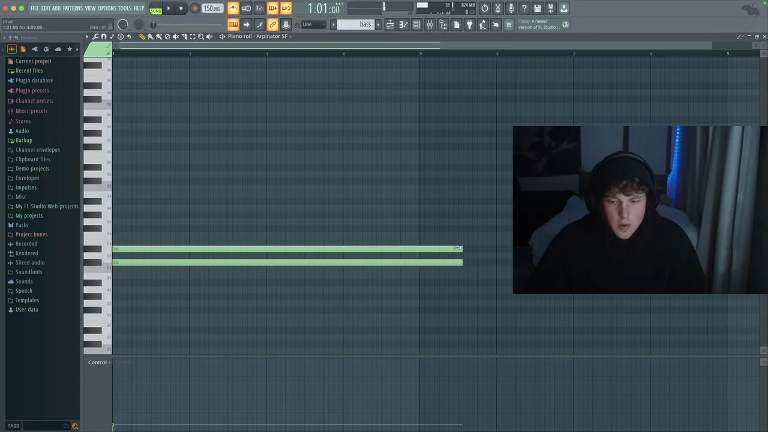
Task: Open the Packs folder in the browser
Action: click(x=22, y=225)
